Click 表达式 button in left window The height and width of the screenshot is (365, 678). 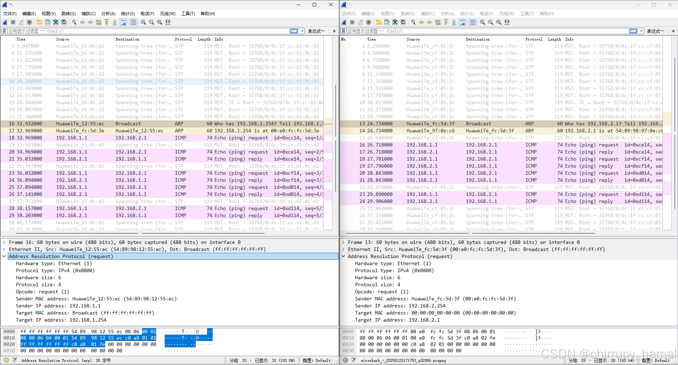[316, 31]
